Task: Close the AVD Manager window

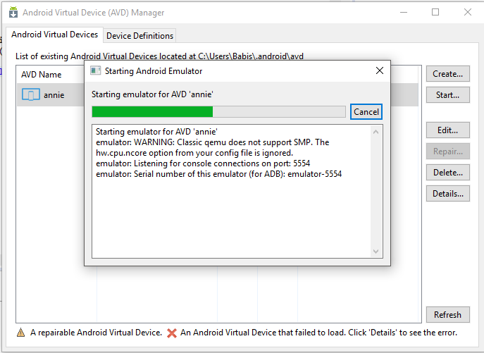Action: [468, 13]
